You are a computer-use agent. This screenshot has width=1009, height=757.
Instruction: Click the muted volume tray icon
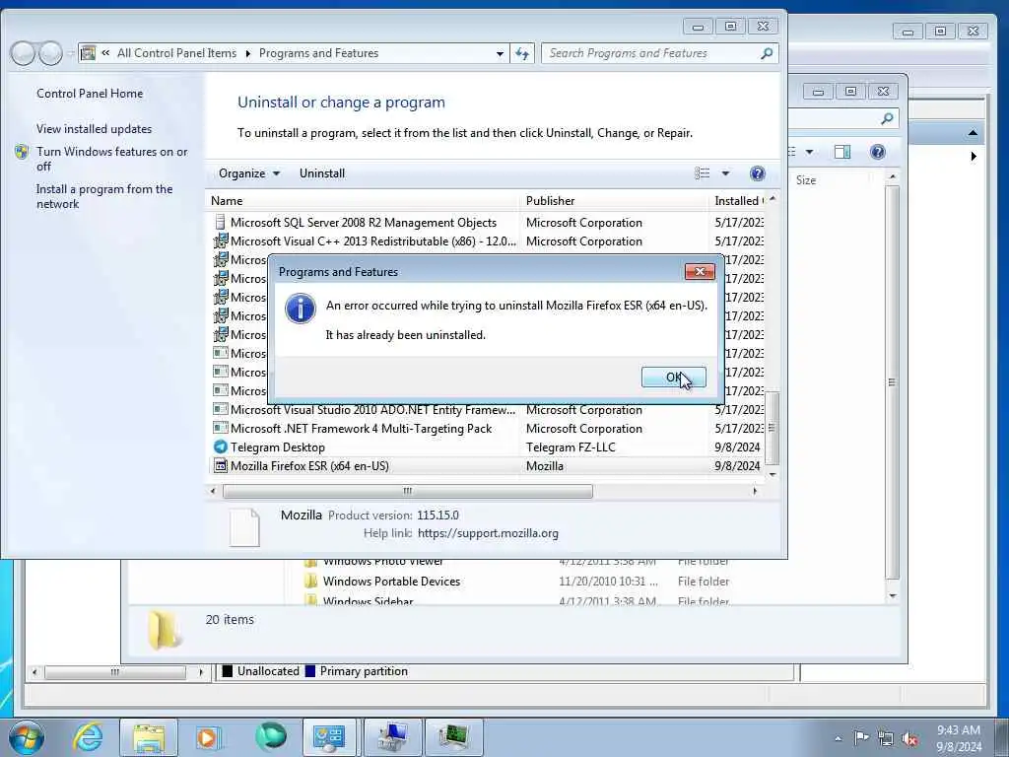909,739
